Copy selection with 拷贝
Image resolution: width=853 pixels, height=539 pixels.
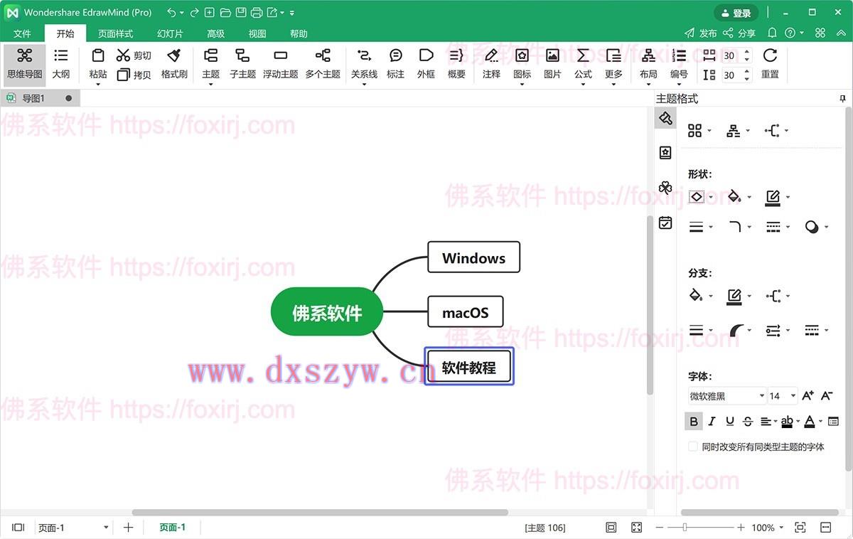tap(134, 75)
